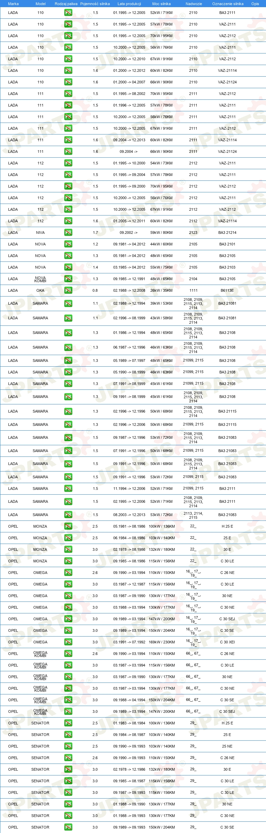Click the Oznaczenie silnika column header
The image size is (266, 833).
[228, 4]
